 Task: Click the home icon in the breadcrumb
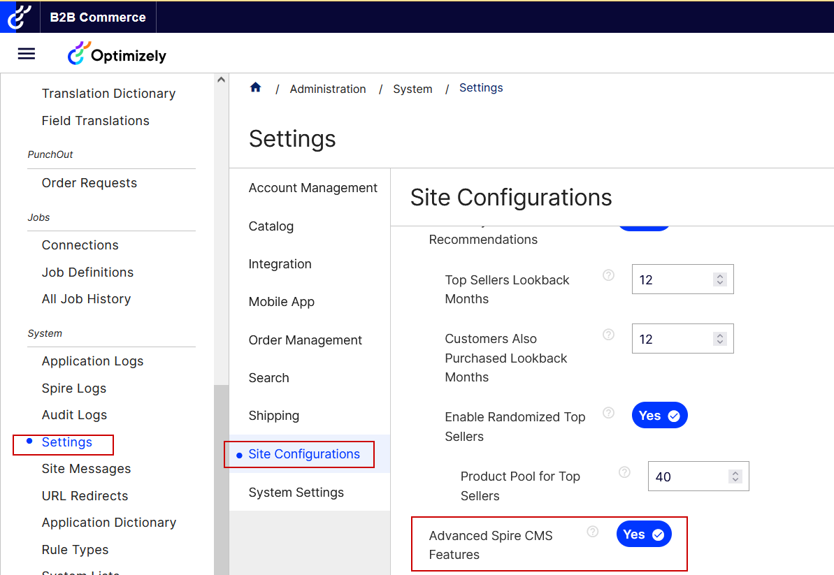pyautogui.click(x=255, y=87)
